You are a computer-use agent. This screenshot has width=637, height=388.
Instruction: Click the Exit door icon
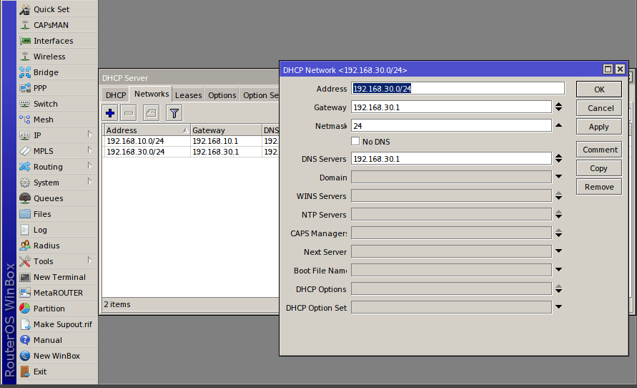[x=25, y=372]
